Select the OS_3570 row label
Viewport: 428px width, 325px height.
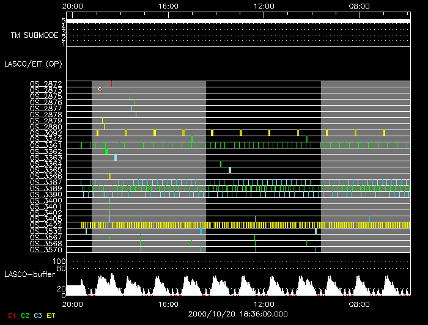[46, 249]
